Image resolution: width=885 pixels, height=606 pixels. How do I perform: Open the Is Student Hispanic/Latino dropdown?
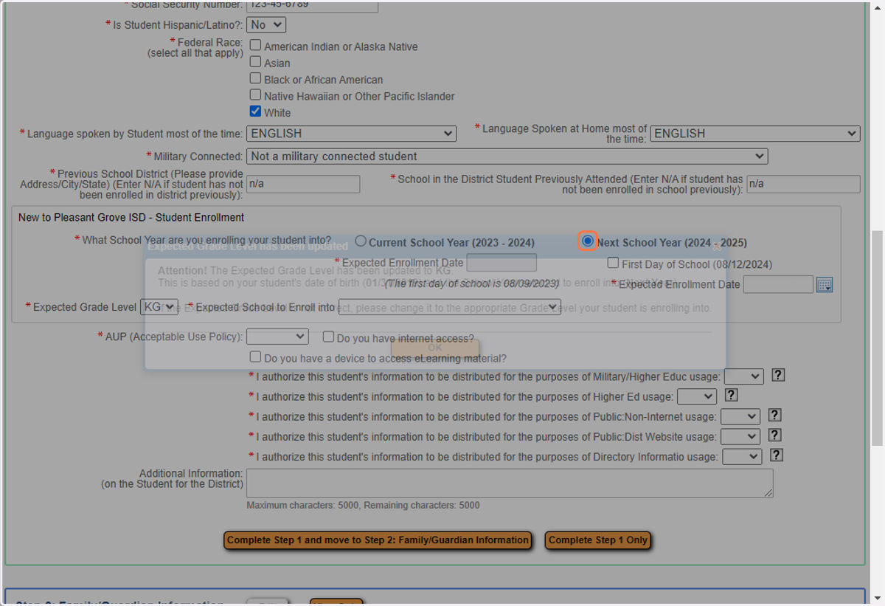point(266,24)
